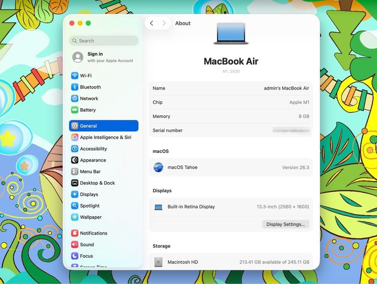Click the Displays sun icon
The height and width of the screenshot is (284, 377).
pos(75,194)
